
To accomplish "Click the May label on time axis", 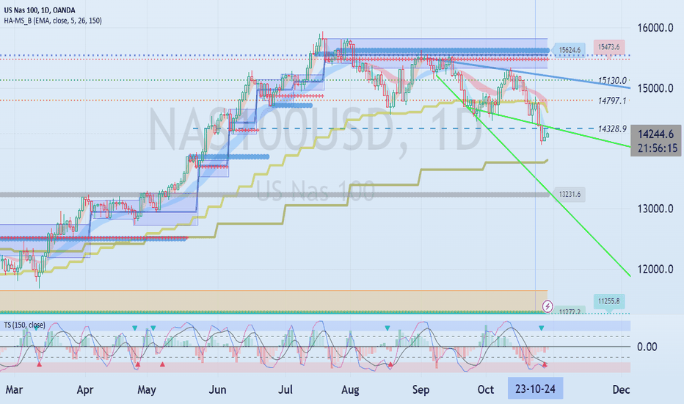I will pos(147,389).
